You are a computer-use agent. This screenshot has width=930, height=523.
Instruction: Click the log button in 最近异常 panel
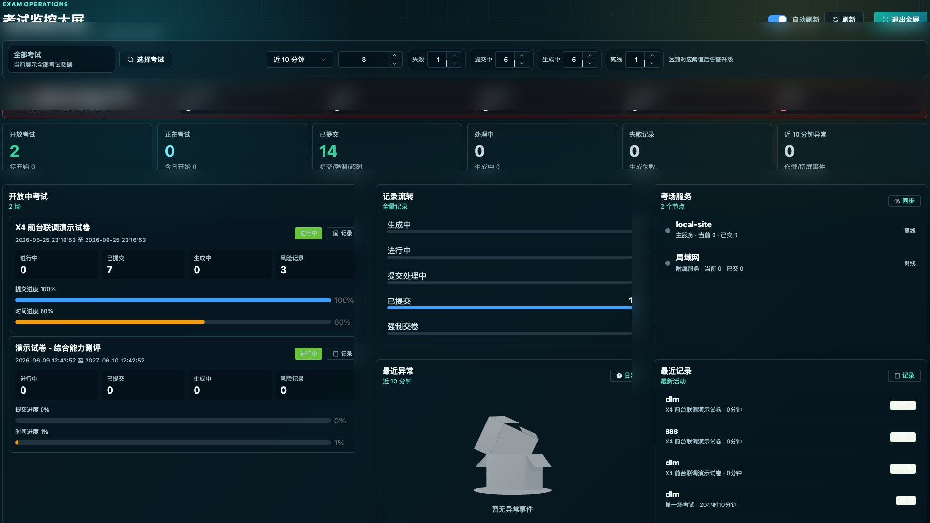click(x=622, y=376)
